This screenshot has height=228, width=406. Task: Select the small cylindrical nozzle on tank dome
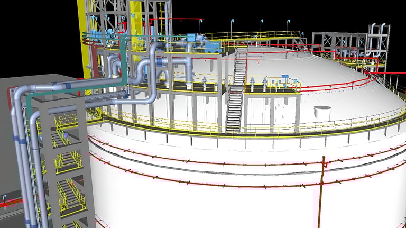point(322,113)
